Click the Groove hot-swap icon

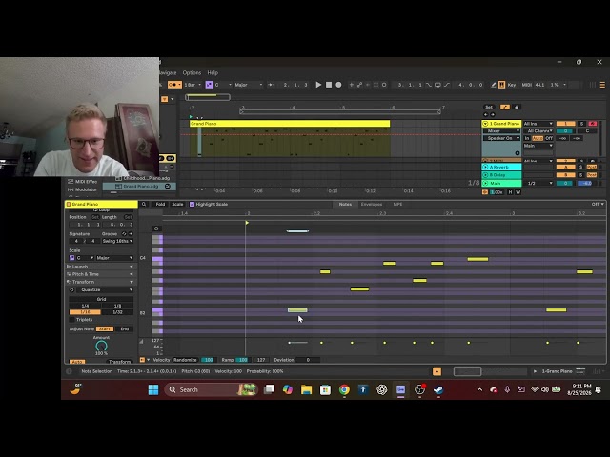point(124,234)
